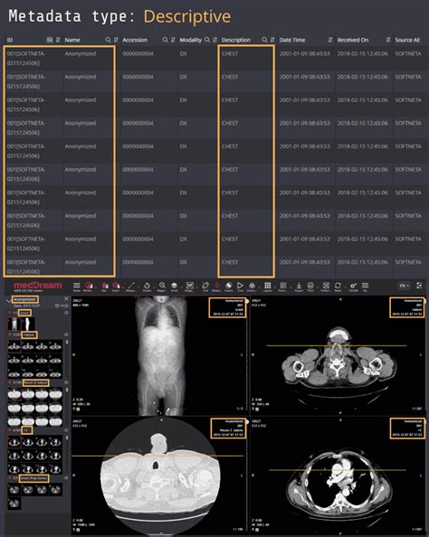Image resolution: width=429 pixels, height=537 pixels.
Task: Toggle visibility eye of the scout series
Action: pyautogui.click(x=66, y=313)
